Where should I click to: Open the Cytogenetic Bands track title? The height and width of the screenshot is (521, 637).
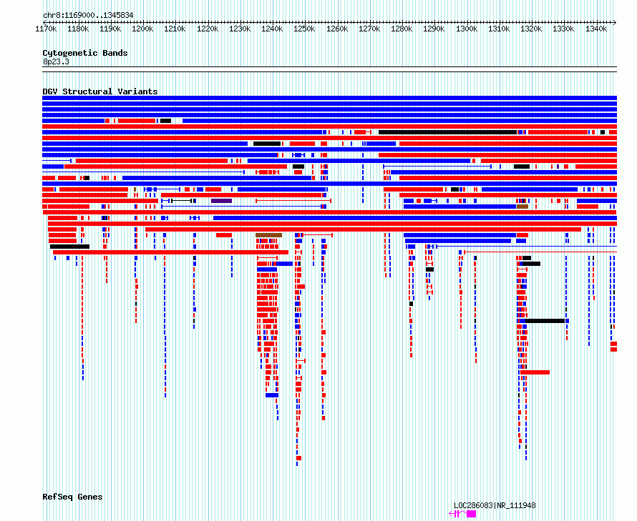(85, 53)
